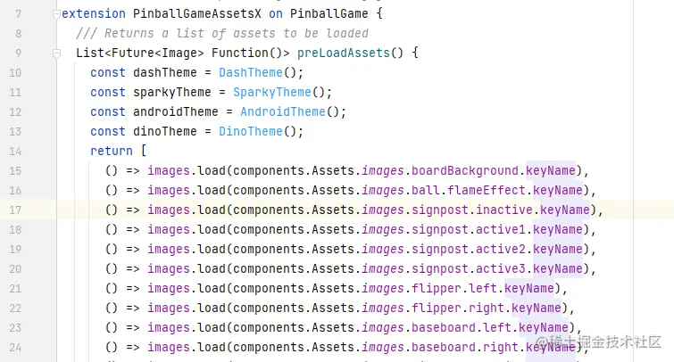Click the active1 property on line 18
Screen dimensions: 674x362
pyautogui.click(x=500, y=230)
